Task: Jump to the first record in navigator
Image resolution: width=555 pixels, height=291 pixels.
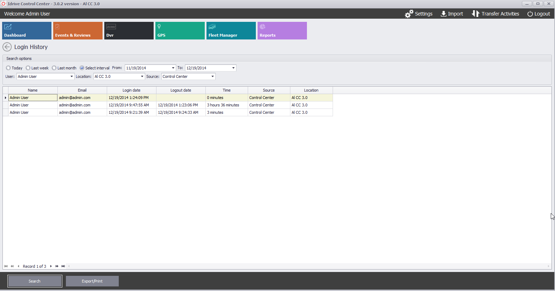Action: 6,266
